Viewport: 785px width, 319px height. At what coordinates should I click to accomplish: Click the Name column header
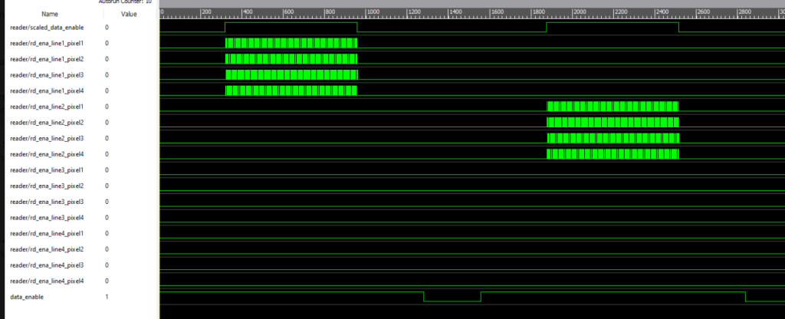tap(50, 14)
